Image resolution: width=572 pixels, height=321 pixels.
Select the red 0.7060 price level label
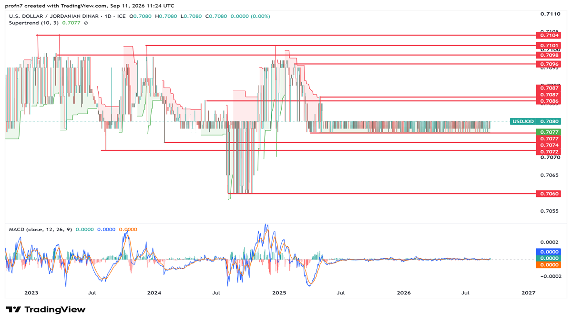[549, 194]
